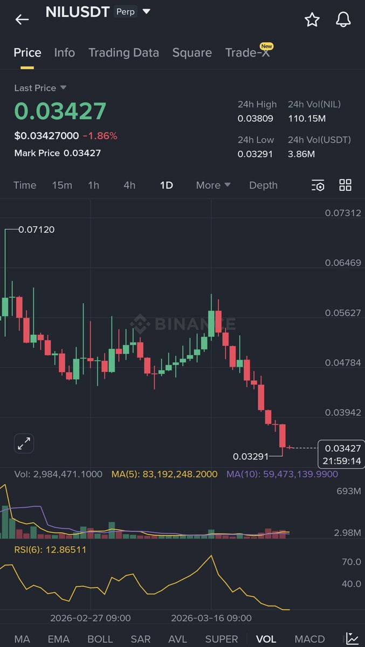Viewport: 365px width, 647px height.
Task: Click the large 0.03427 last price
Action: coord(60,111)
